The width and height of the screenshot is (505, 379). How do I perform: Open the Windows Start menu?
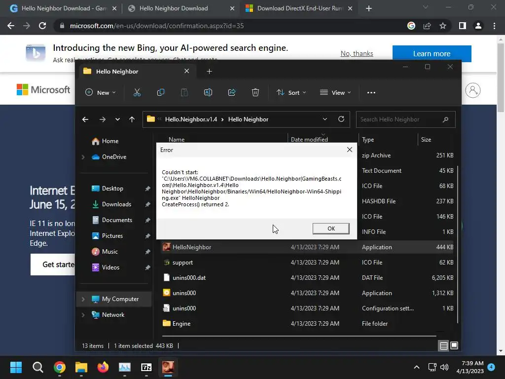click(x=16, y=367)
